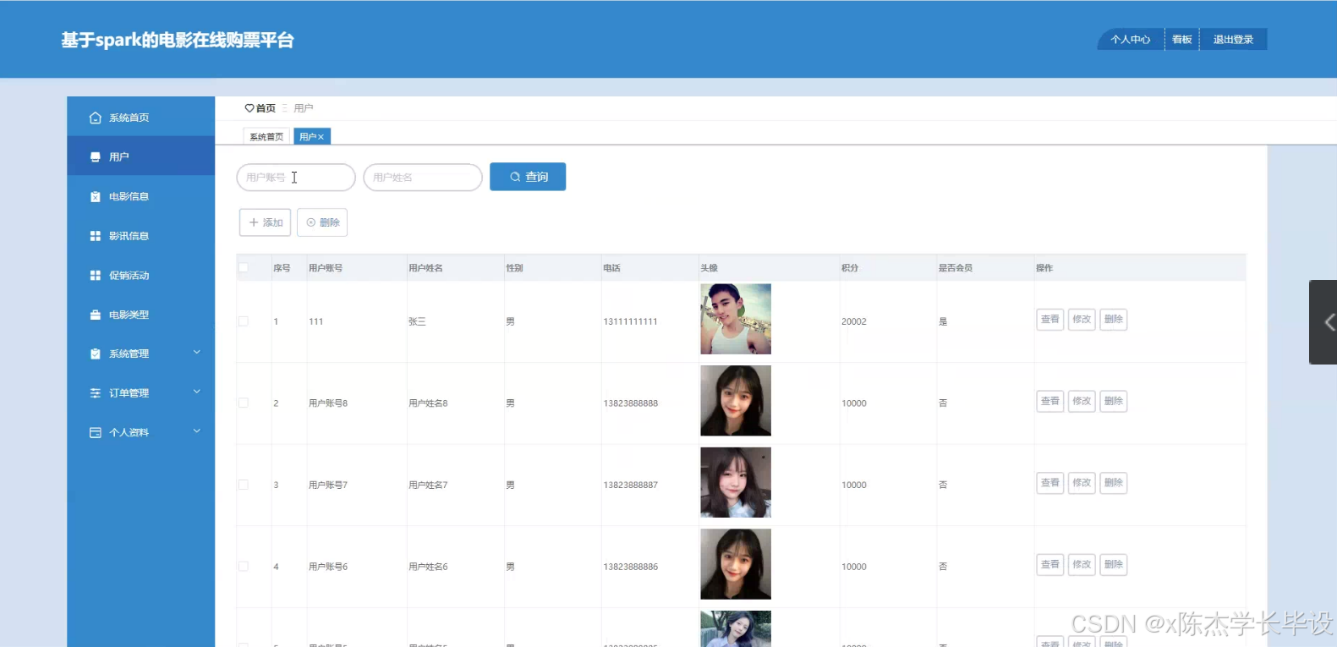Open the 系统首页 sidebar menu
This screenshot has width=1337, height=647.
141,118
